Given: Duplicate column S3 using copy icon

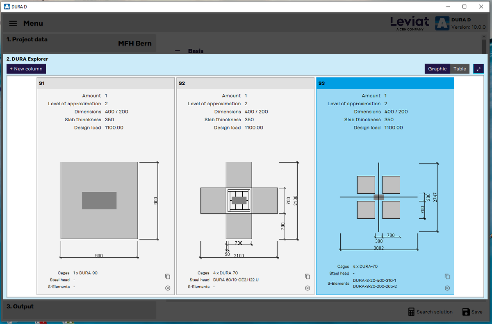Looking at the screenshot, I should (x=447, y=276).
